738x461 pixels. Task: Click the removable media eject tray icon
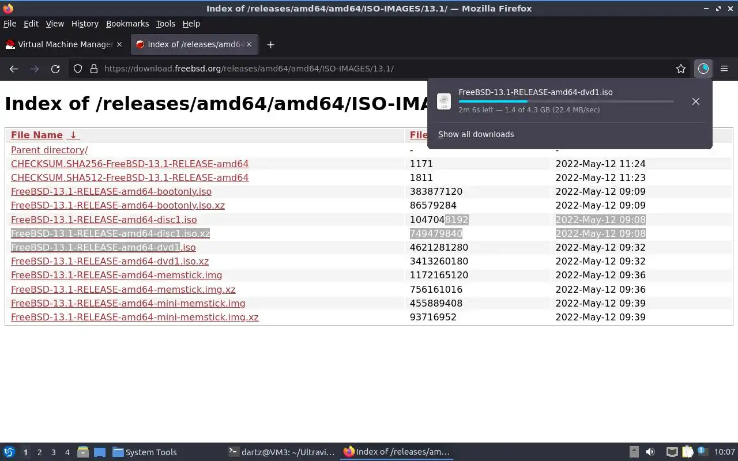tap(634, 452)
